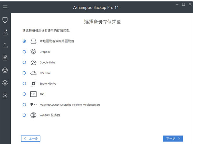Minimize the Ashampoo Backup Pro window
Image resolution: width=197 pixels, height=144 pixels.
tap(177, 5)
